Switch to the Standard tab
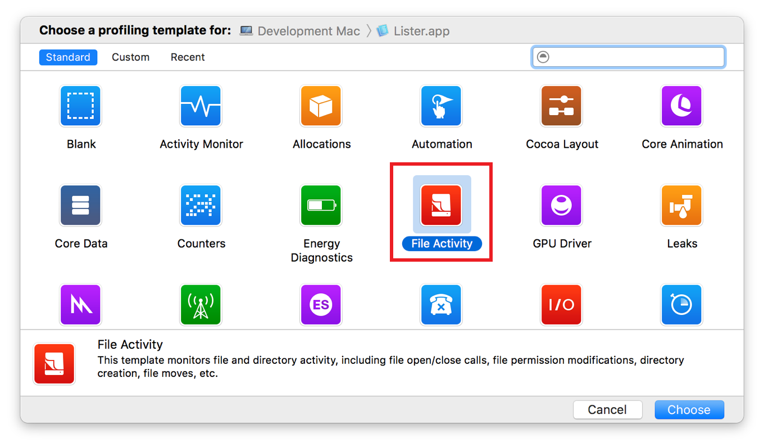The width and height of the screenshot is (764, 447). tap(68, 57)
